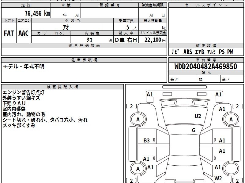
Task: Click the セールスポイント header
Action: point(206,5)
